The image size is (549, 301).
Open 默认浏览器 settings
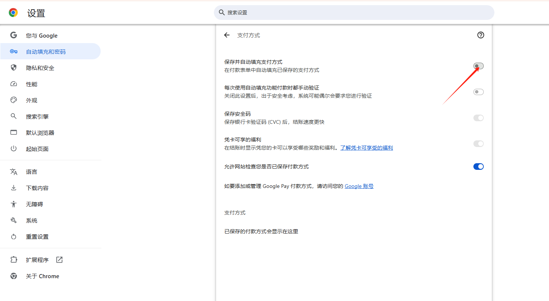[51, 133]
